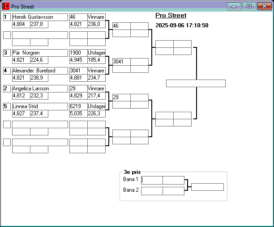274x227 pixels.
Task: Click the seed number 1 box
Action: pyautogui.click(x=7, y=17)
